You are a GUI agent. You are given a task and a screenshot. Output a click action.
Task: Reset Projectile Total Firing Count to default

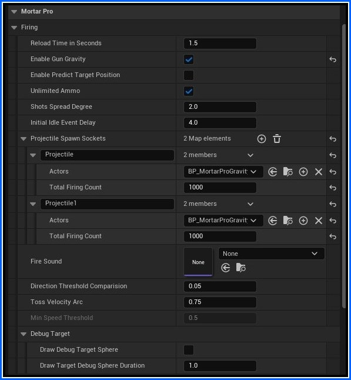click(333, 188)
